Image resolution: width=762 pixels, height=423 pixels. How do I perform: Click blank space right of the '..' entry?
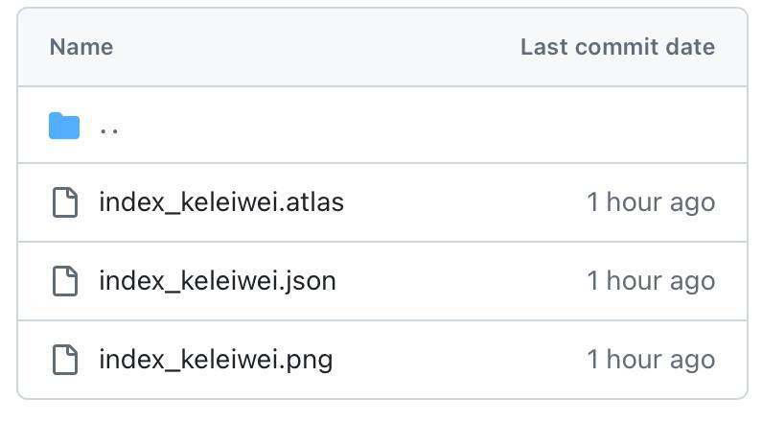point(335,126)
